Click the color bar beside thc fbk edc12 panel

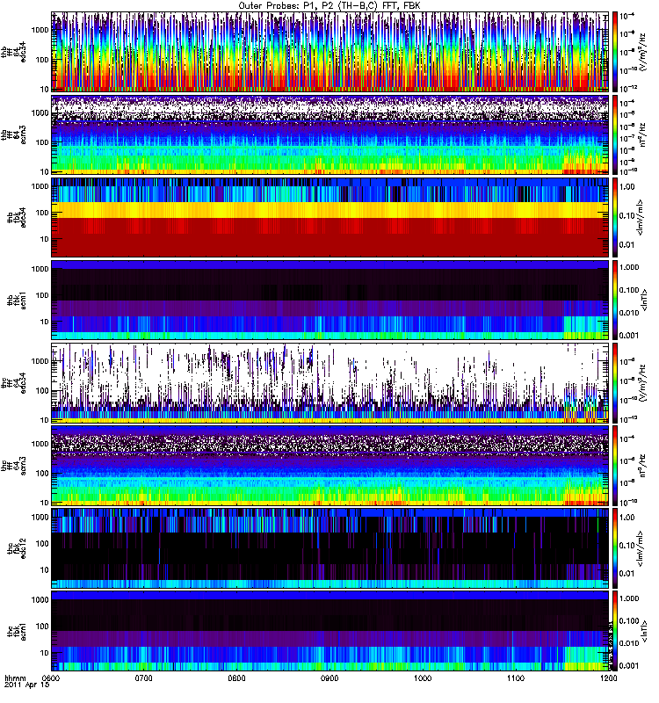coord(615,547)
